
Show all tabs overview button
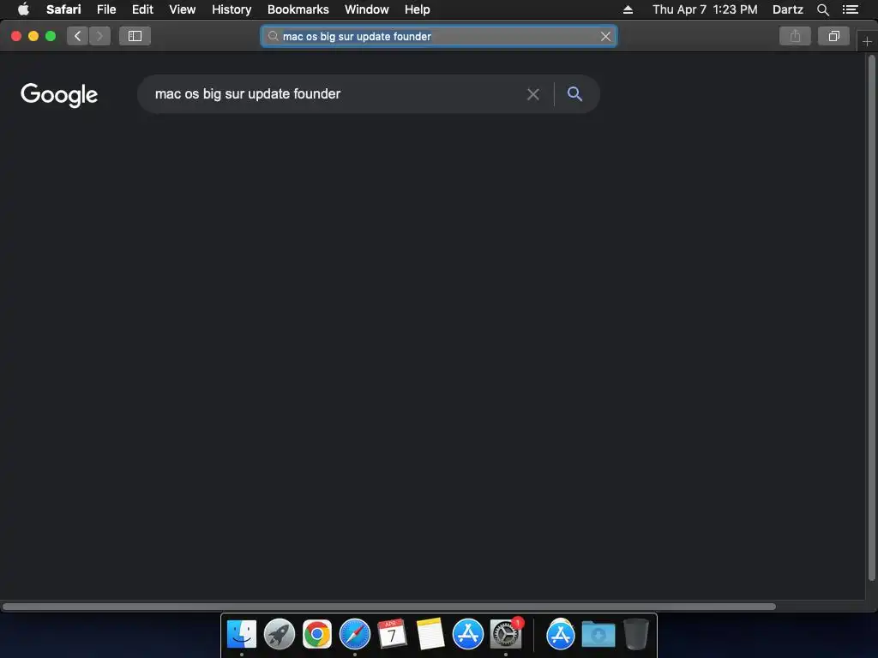pos(833,36)
